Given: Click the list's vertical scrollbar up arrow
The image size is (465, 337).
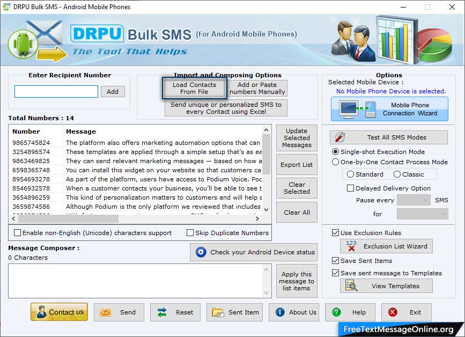Looking at the screenshot, I should click(x=267, y=130).
